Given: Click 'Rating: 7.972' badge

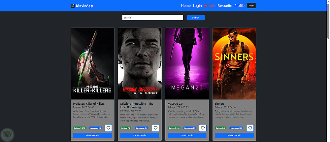Looking at the screenshot, I should [x=80, y=128].
